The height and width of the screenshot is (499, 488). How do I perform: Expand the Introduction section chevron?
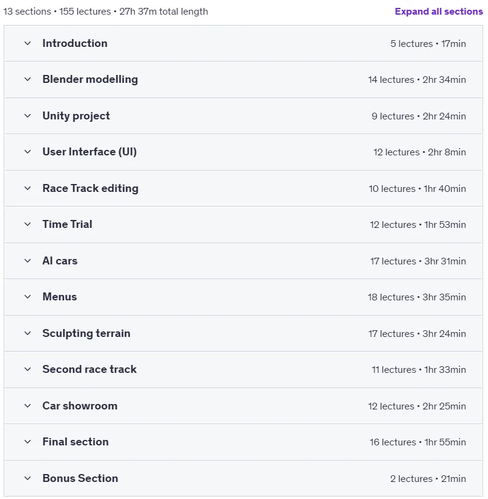point(27,43)
